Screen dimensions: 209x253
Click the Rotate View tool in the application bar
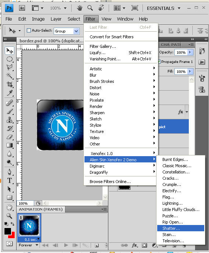101,8
